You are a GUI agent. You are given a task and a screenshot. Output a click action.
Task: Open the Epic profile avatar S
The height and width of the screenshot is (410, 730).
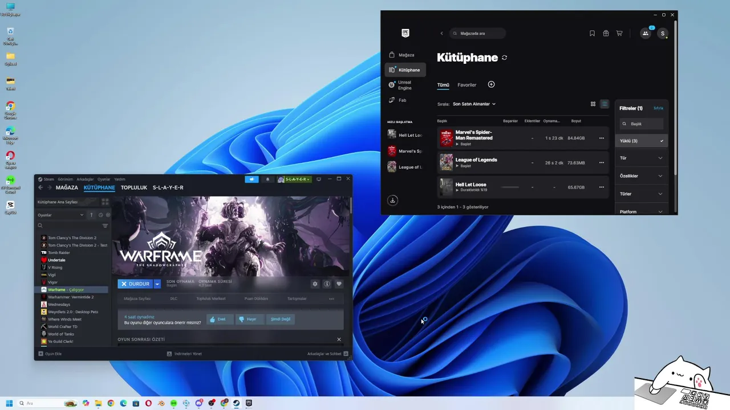(x=662, y=34)
